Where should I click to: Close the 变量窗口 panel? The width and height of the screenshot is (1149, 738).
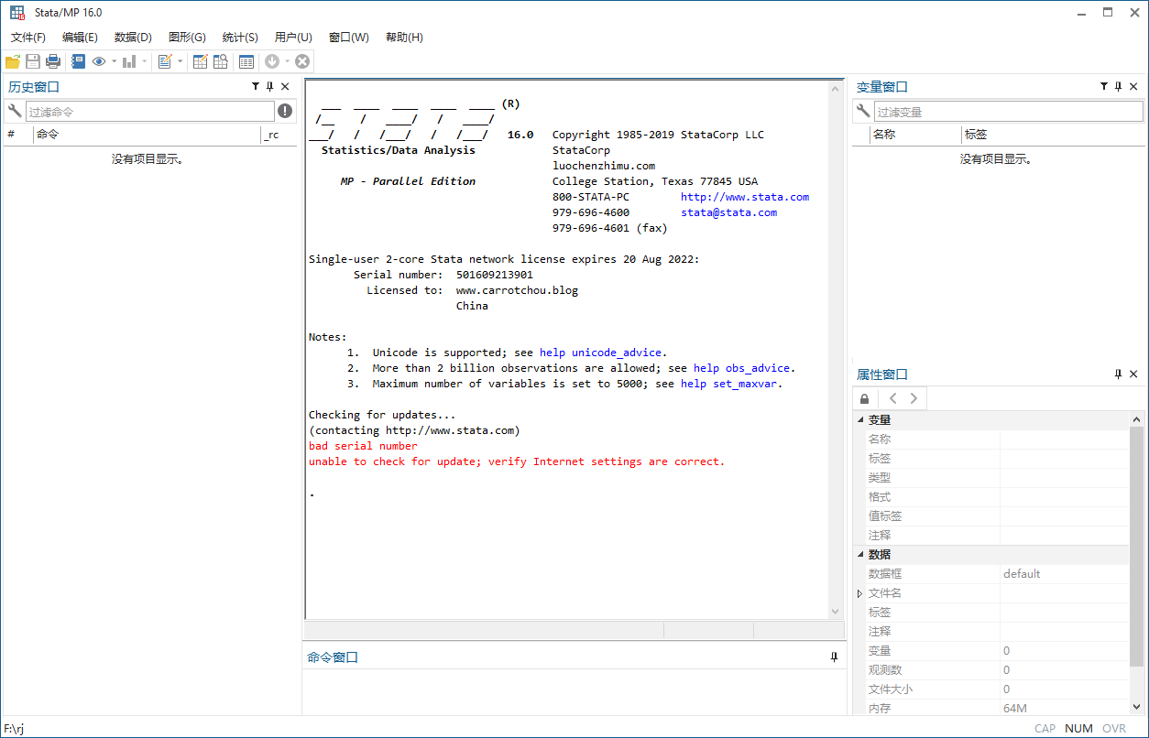pyautogui.click(x=1133, y=86)
